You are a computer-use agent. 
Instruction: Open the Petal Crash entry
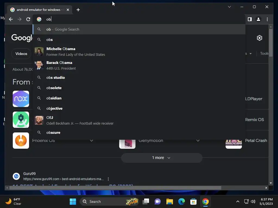point(256,141)
